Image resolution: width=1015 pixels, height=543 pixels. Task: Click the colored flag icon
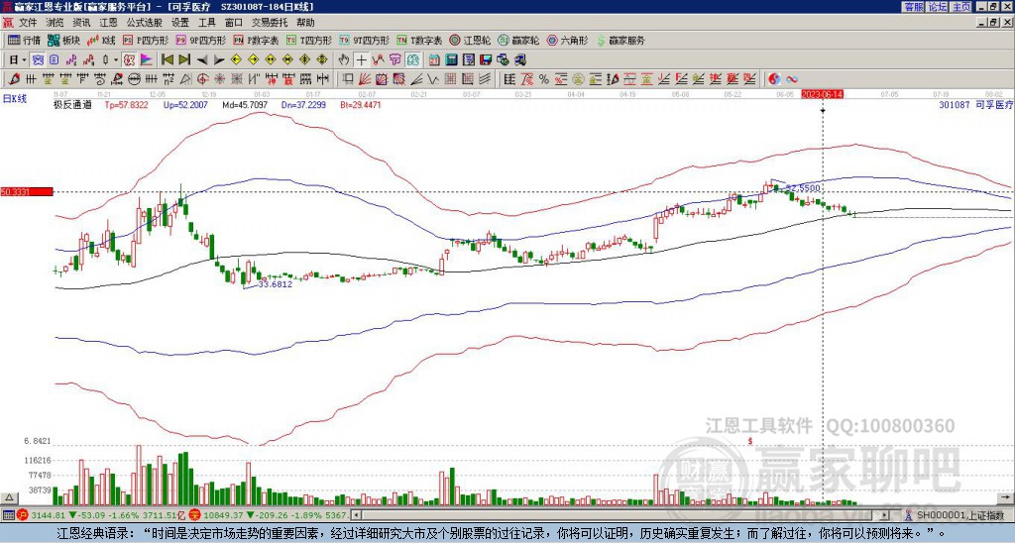pyautogui.click(x=147, y=59)
